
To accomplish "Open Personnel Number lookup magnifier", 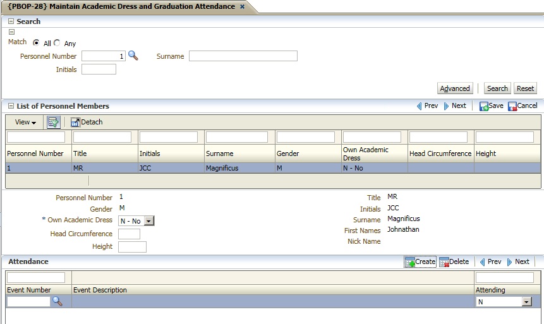I will coord(133,56).
